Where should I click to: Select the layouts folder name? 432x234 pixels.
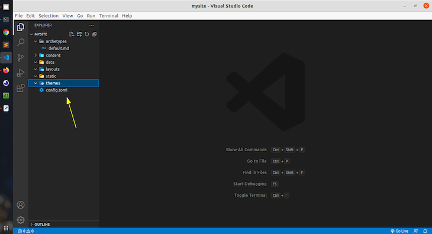(53, 69)
